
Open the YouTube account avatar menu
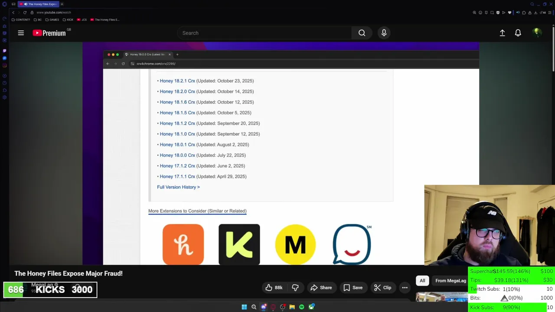[x=537, y=33]
